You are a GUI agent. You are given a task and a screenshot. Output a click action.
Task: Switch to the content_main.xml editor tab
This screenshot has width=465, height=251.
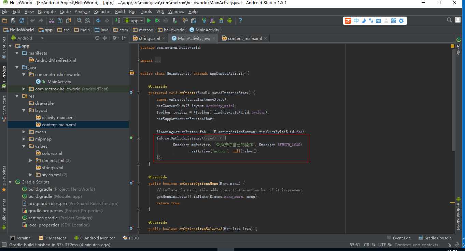(x=245, y=38)
